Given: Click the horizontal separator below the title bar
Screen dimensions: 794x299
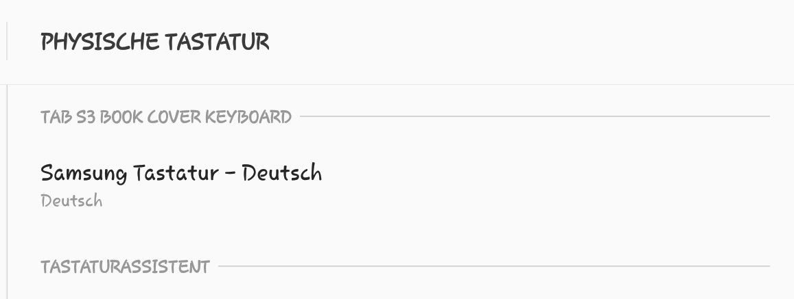Looking at the screenshot, I should click(x=397, y=84).
